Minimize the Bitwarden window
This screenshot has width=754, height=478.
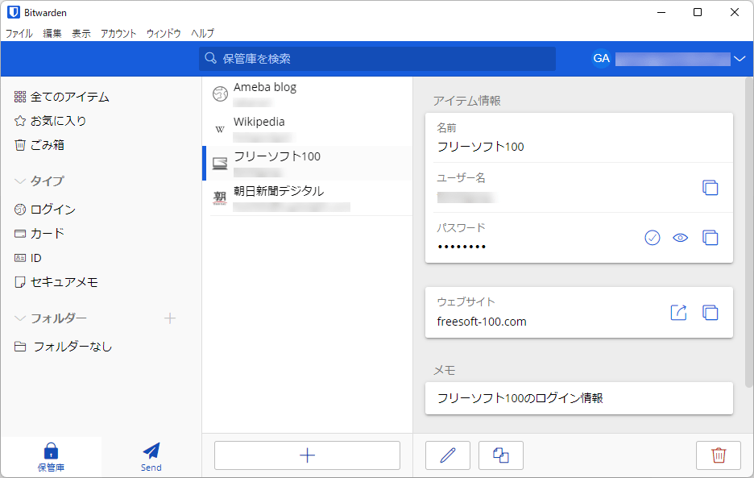click(661, 13)
